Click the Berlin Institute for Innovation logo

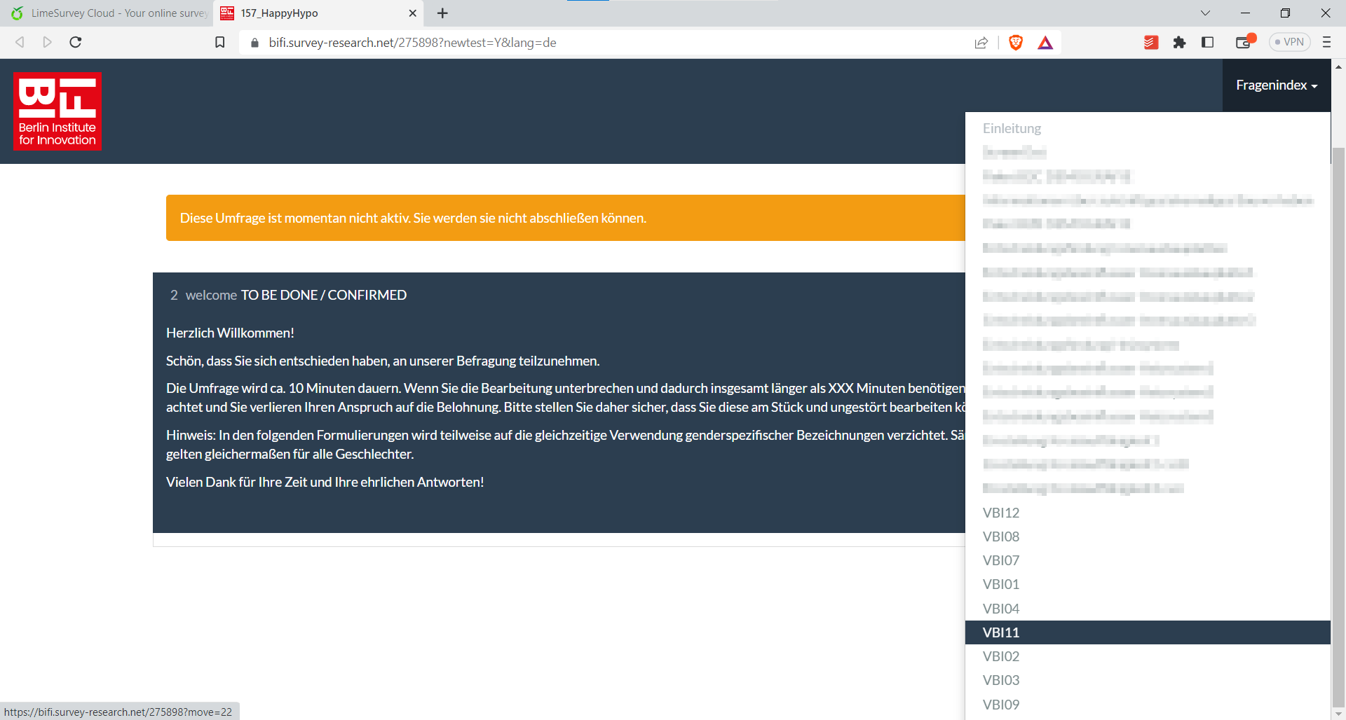pyautogui.click(x=57, y=111)
